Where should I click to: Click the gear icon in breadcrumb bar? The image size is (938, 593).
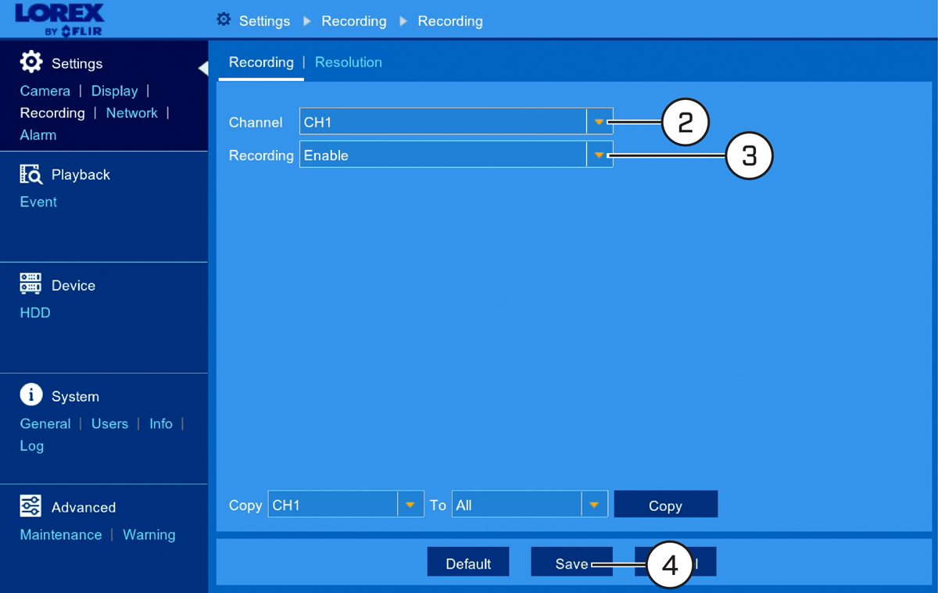tap(224, 20)
